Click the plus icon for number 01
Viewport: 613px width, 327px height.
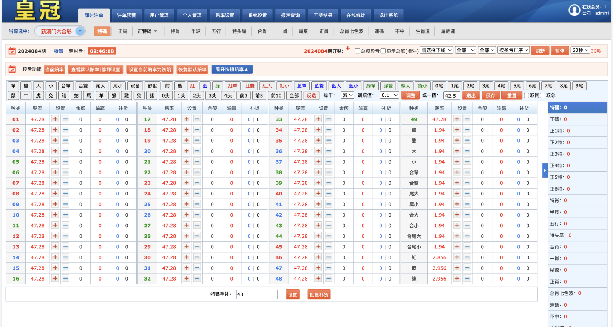(55, 119)
